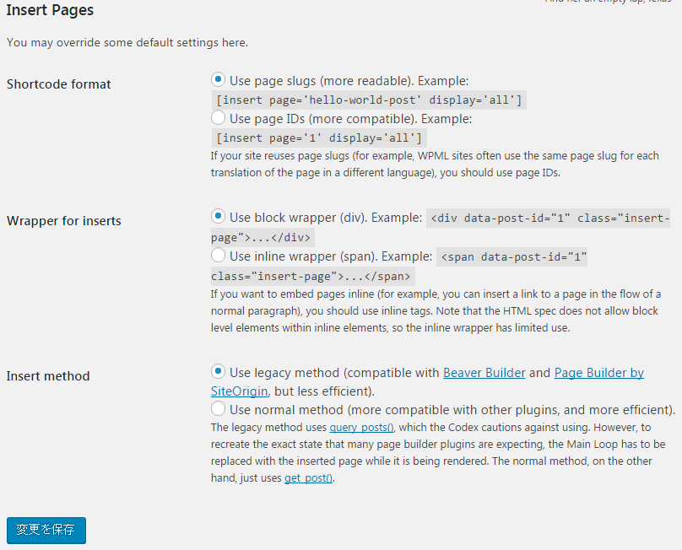Click the [insert page='1'] shortcode example
The height and width of the screenshot is (550, 682).
pos(319,137)
